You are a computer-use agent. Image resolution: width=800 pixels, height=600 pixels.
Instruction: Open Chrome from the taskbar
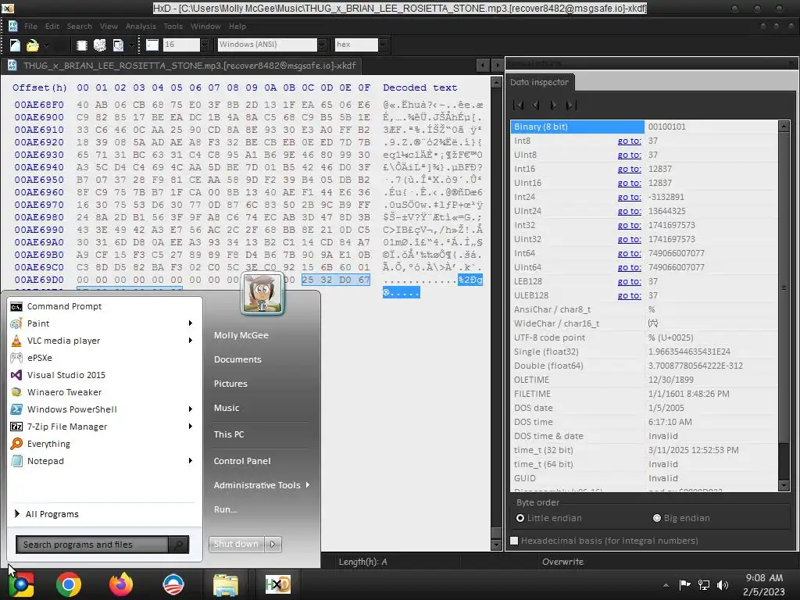click(x=69, y=584)
